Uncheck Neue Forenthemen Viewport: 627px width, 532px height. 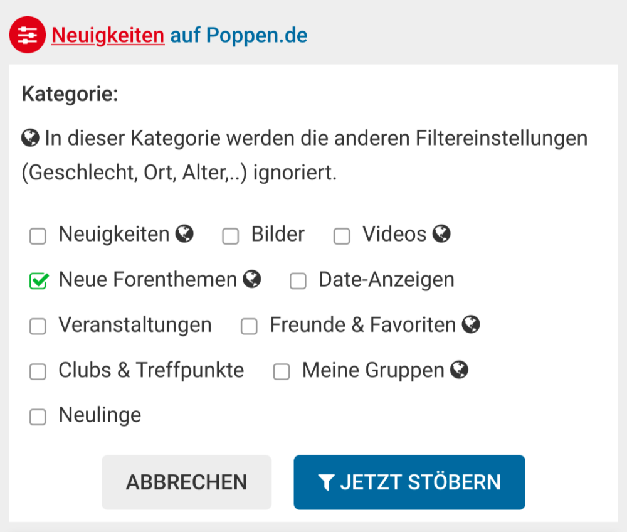[x=38, y=281]
